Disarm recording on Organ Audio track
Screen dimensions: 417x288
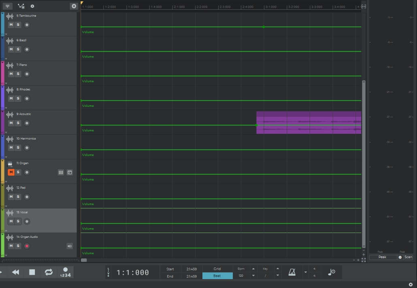27,246
